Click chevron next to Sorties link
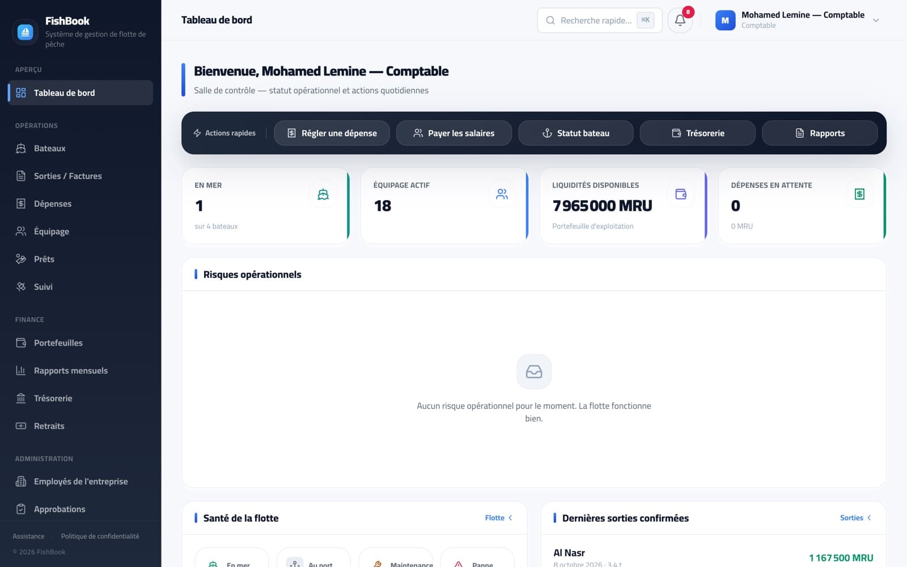The image size is (907, 567). coord(869,518)
